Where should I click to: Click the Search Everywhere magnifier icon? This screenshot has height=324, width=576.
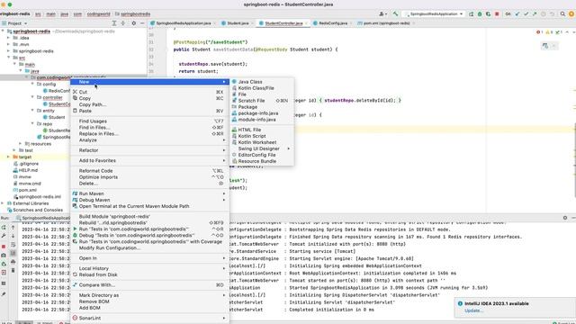pyautogui.click(x=562, y=14)
